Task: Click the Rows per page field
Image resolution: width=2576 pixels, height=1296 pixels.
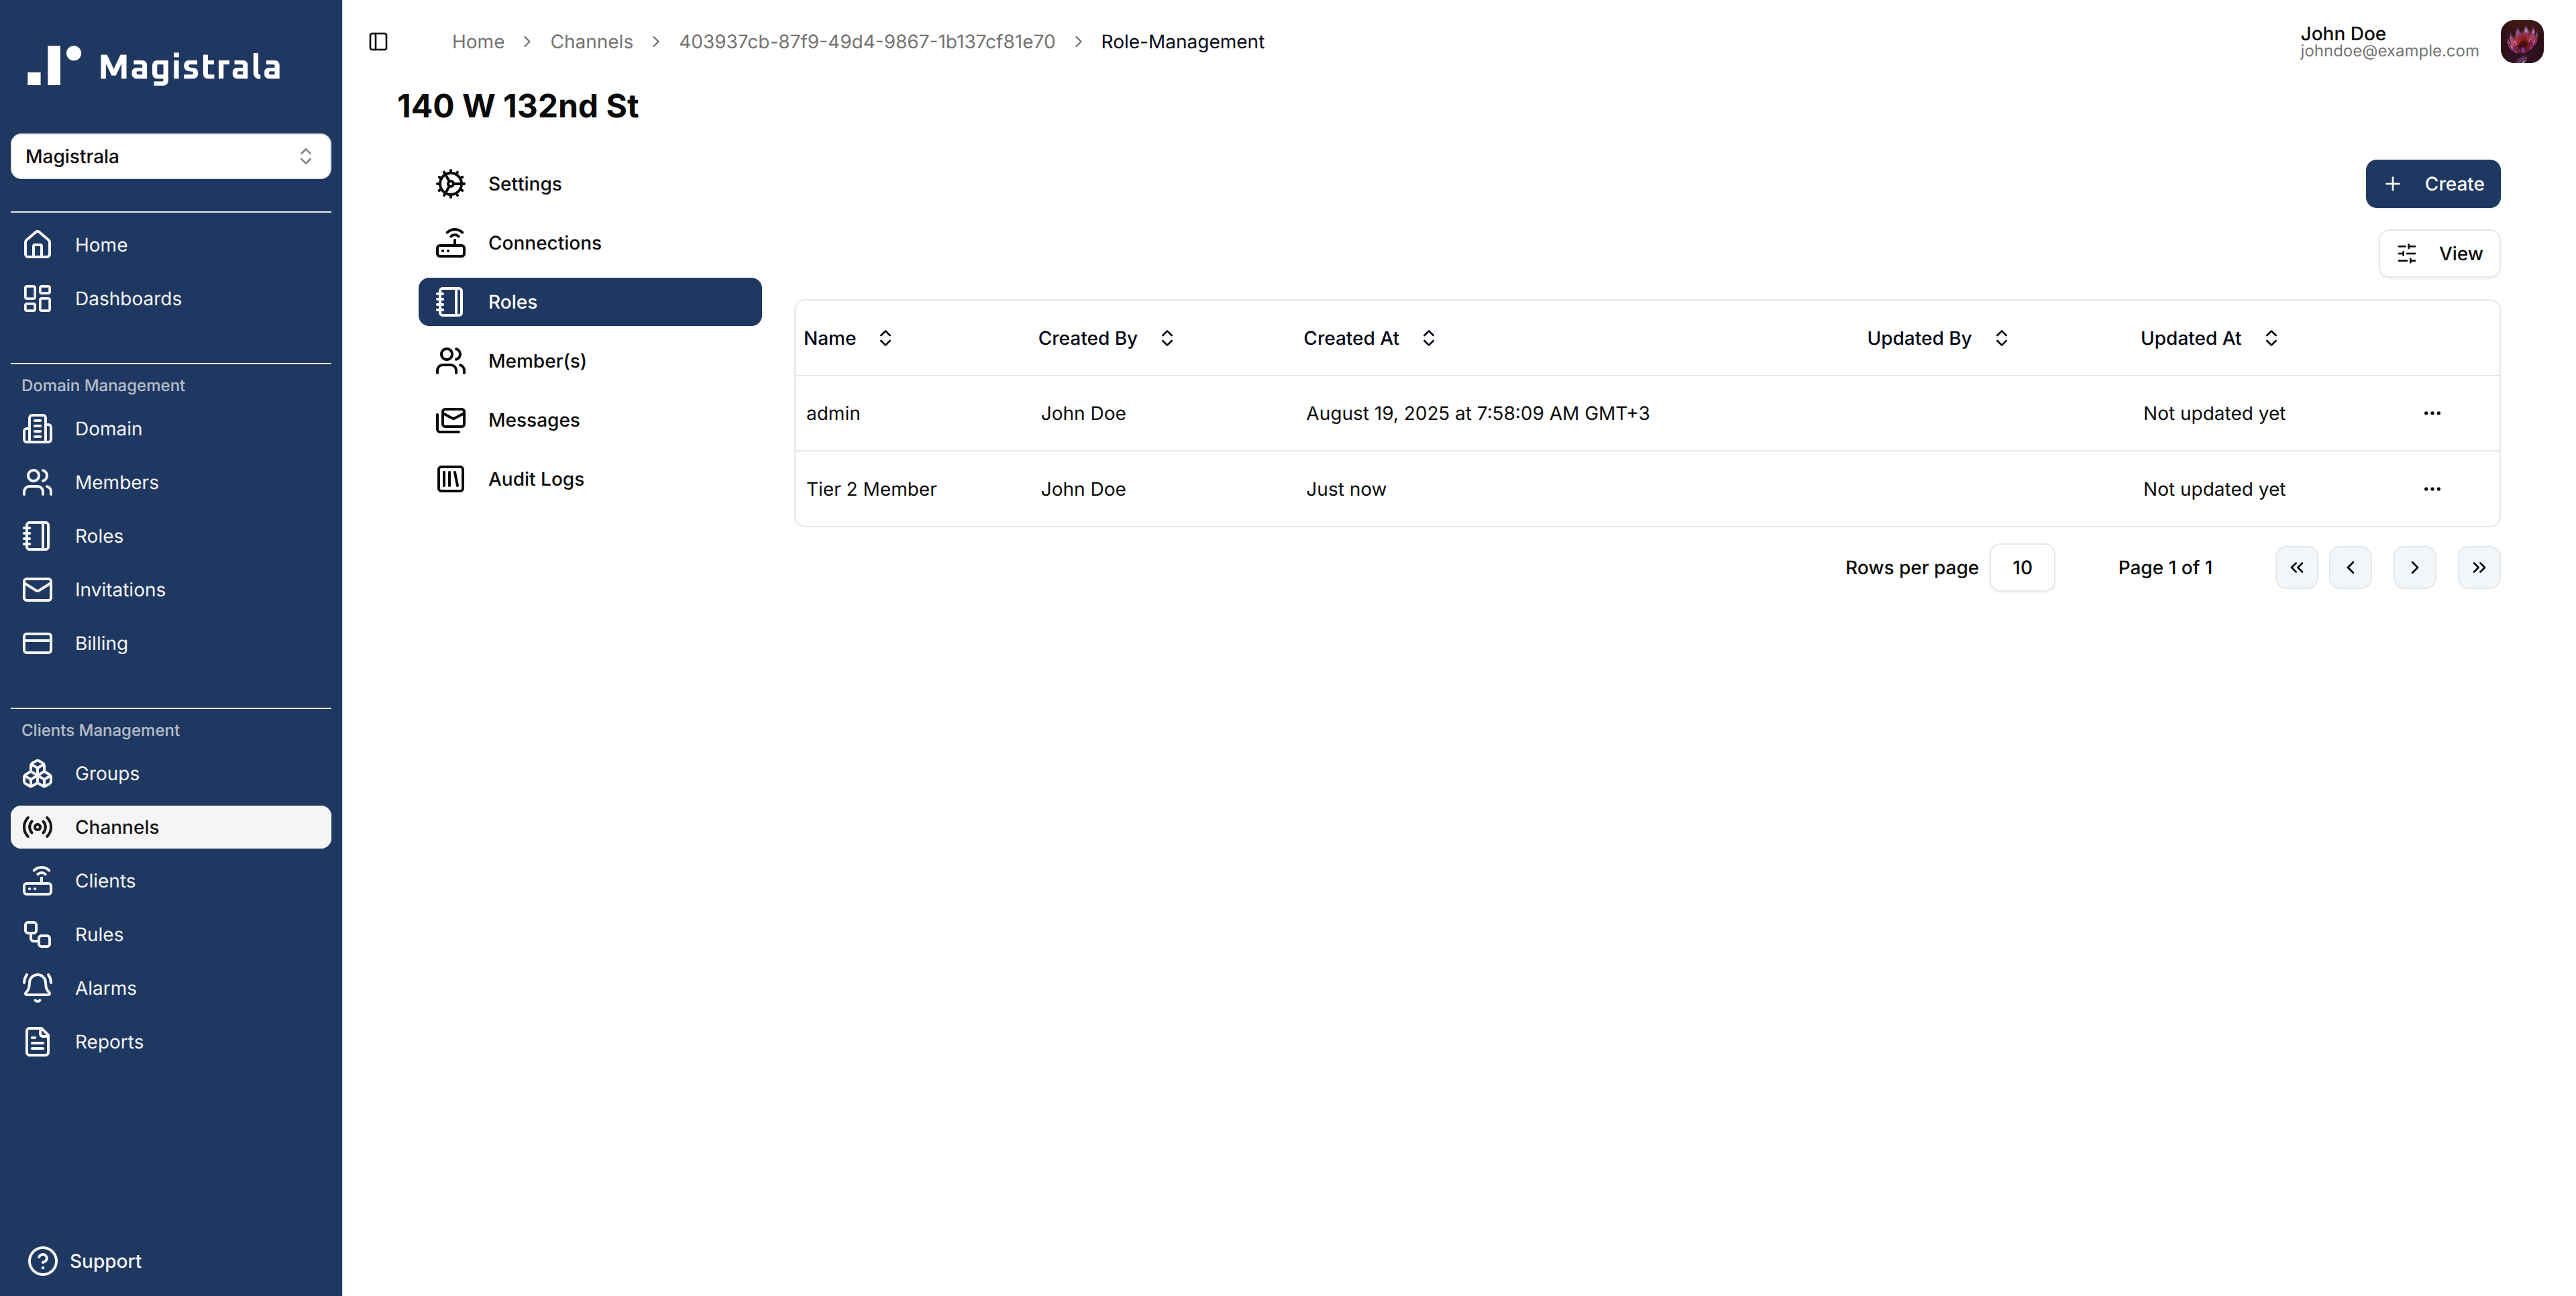Action: coord(2021,568)
